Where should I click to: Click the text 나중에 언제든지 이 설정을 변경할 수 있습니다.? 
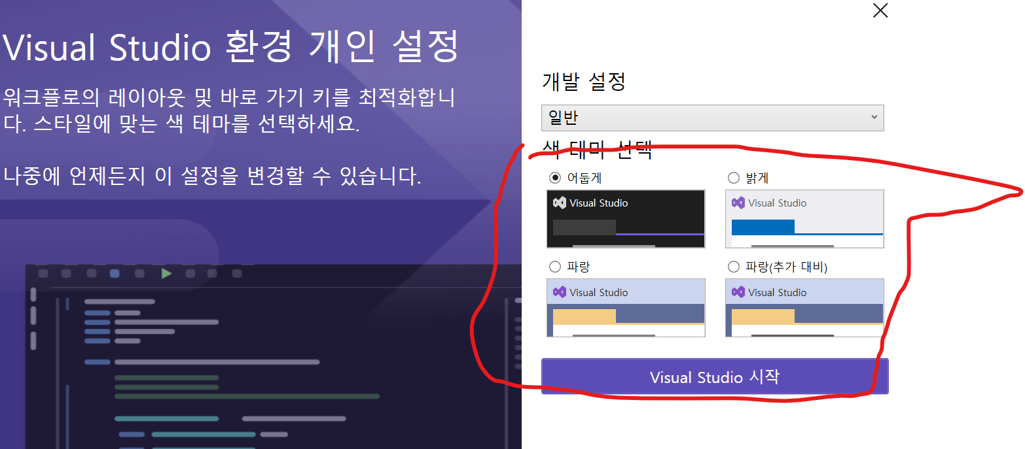pyautogui.click(x=212, y=176)
